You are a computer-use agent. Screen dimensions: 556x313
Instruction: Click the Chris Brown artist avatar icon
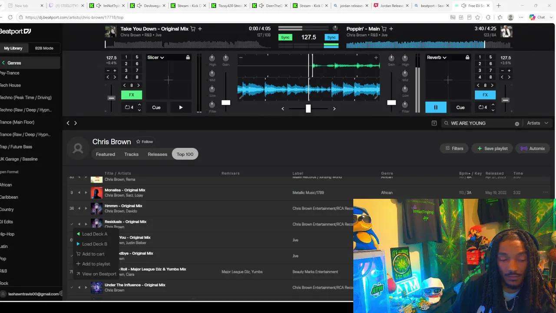(x=78, y=149)
